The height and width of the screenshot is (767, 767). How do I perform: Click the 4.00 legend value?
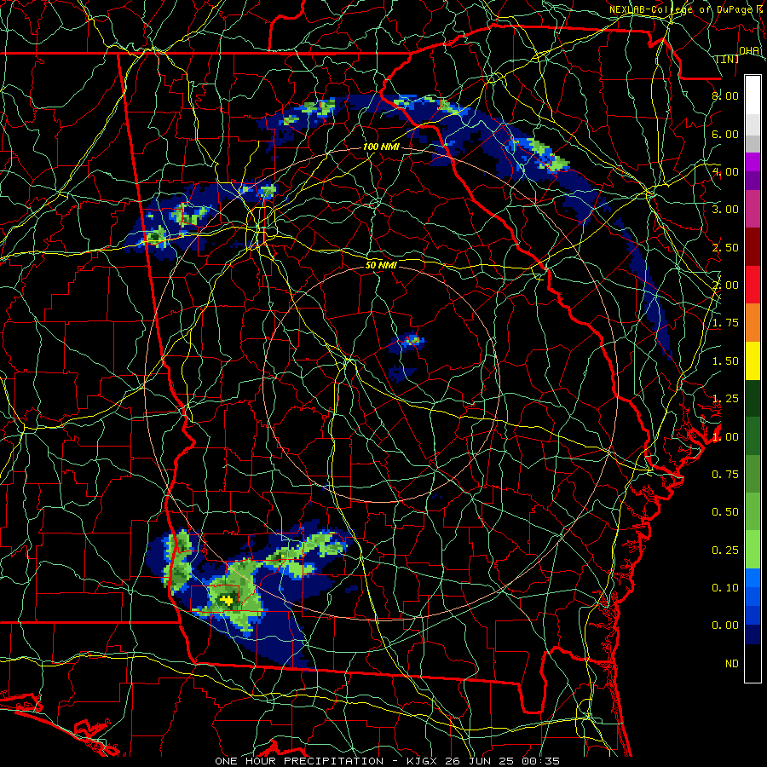point(725,171)
